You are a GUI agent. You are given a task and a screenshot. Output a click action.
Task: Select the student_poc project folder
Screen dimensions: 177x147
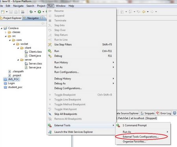[13, 87]
